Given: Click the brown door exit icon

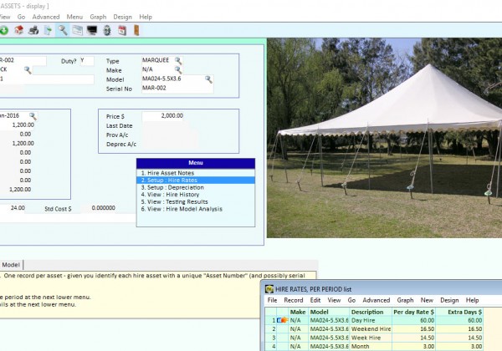Looking at the screenshot, I should 136,30.
